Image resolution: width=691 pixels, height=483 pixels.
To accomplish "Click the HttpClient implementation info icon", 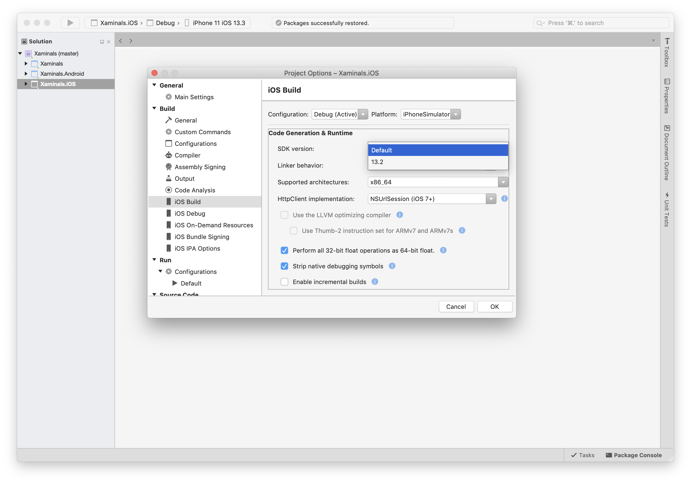I will click(504, 198).
